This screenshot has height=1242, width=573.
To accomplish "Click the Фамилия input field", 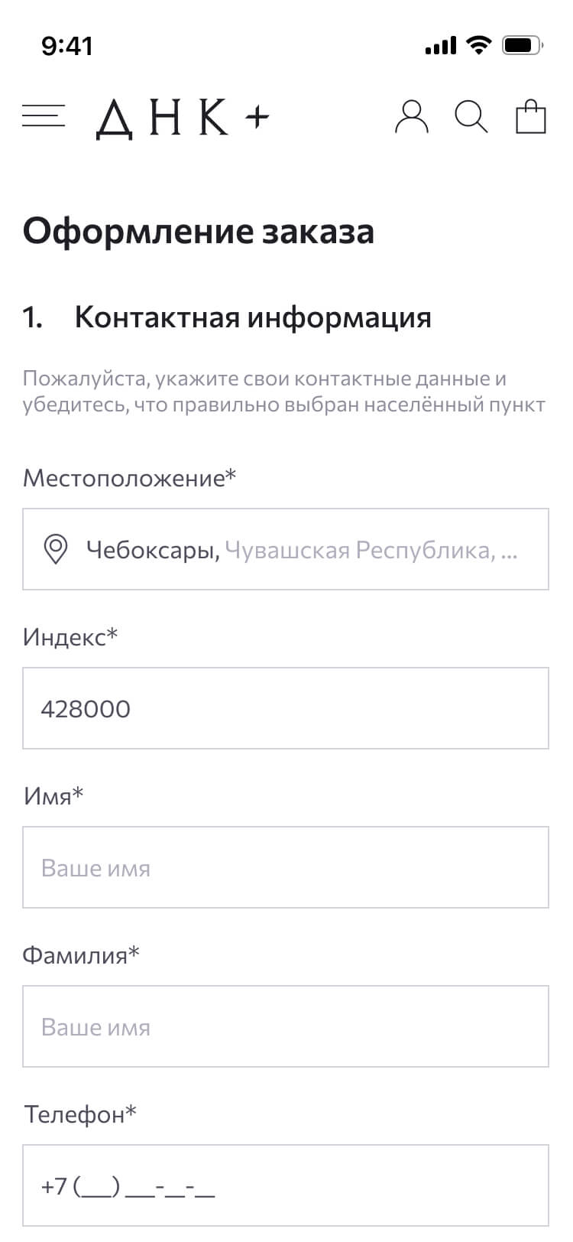I will (286, 1026).
